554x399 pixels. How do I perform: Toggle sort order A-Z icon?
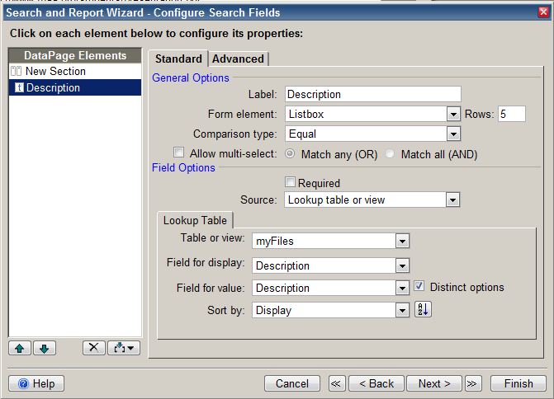423,309
